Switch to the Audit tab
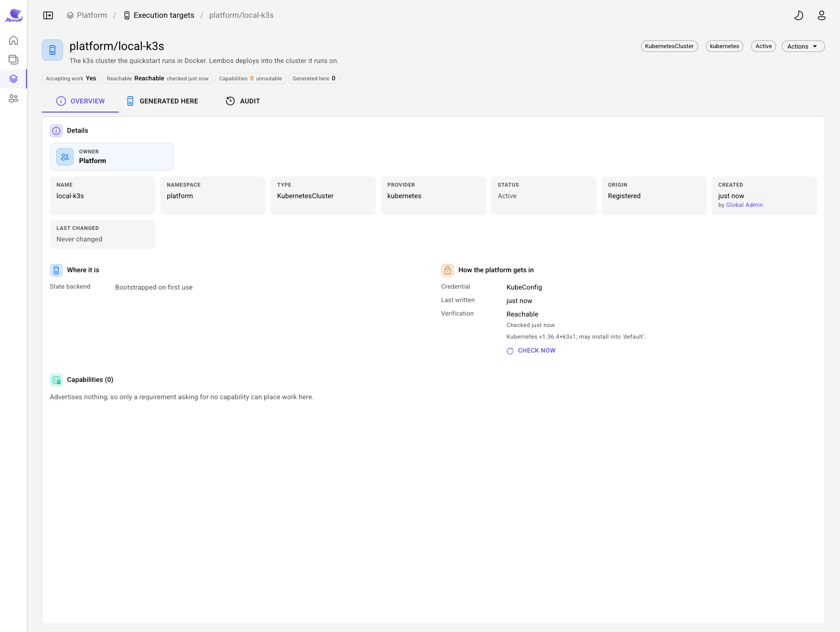Image resolution: width=840 pixels, height=632 pixels. click(243, 101)
